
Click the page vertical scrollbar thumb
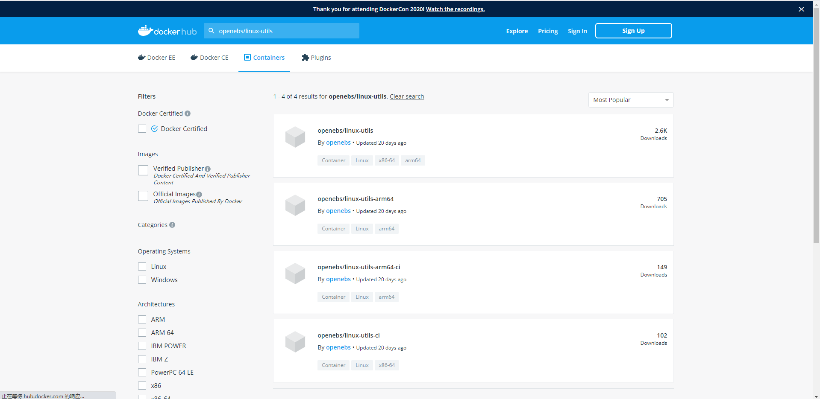point(816,126)
